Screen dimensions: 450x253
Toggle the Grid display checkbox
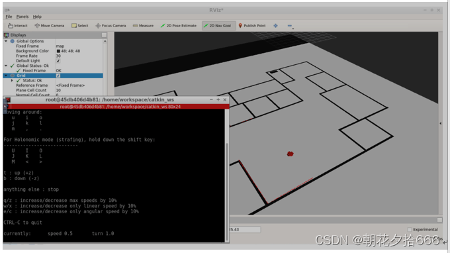[x=58, y=76]
